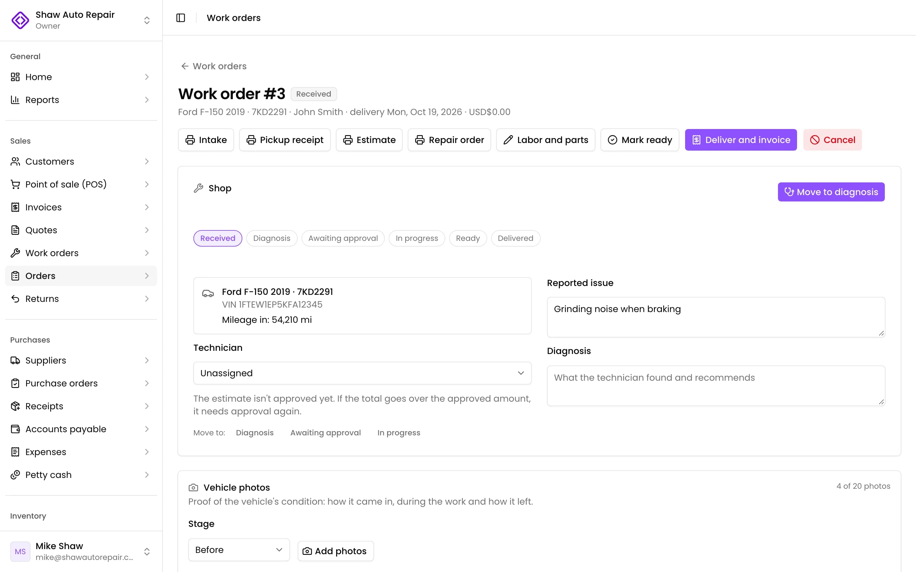The width and height of the screenshot is (916, 572).
Task: Click the Move to diagnosis button
Action: click(831, 192)
